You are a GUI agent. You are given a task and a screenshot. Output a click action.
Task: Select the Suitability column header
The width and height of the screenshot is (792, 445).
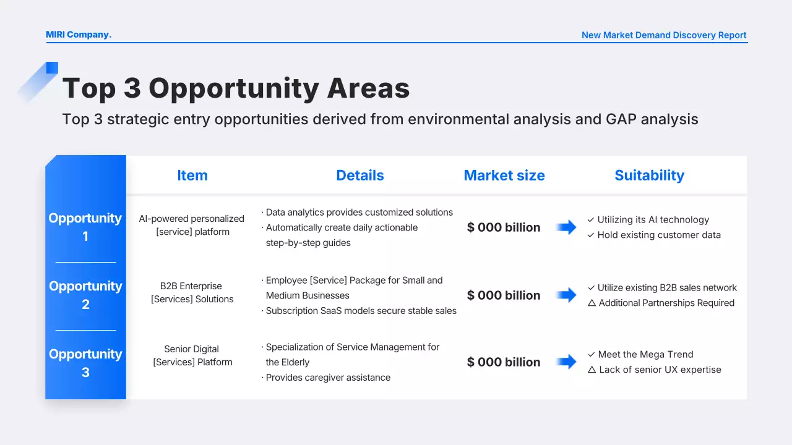(x=649, y=176)
